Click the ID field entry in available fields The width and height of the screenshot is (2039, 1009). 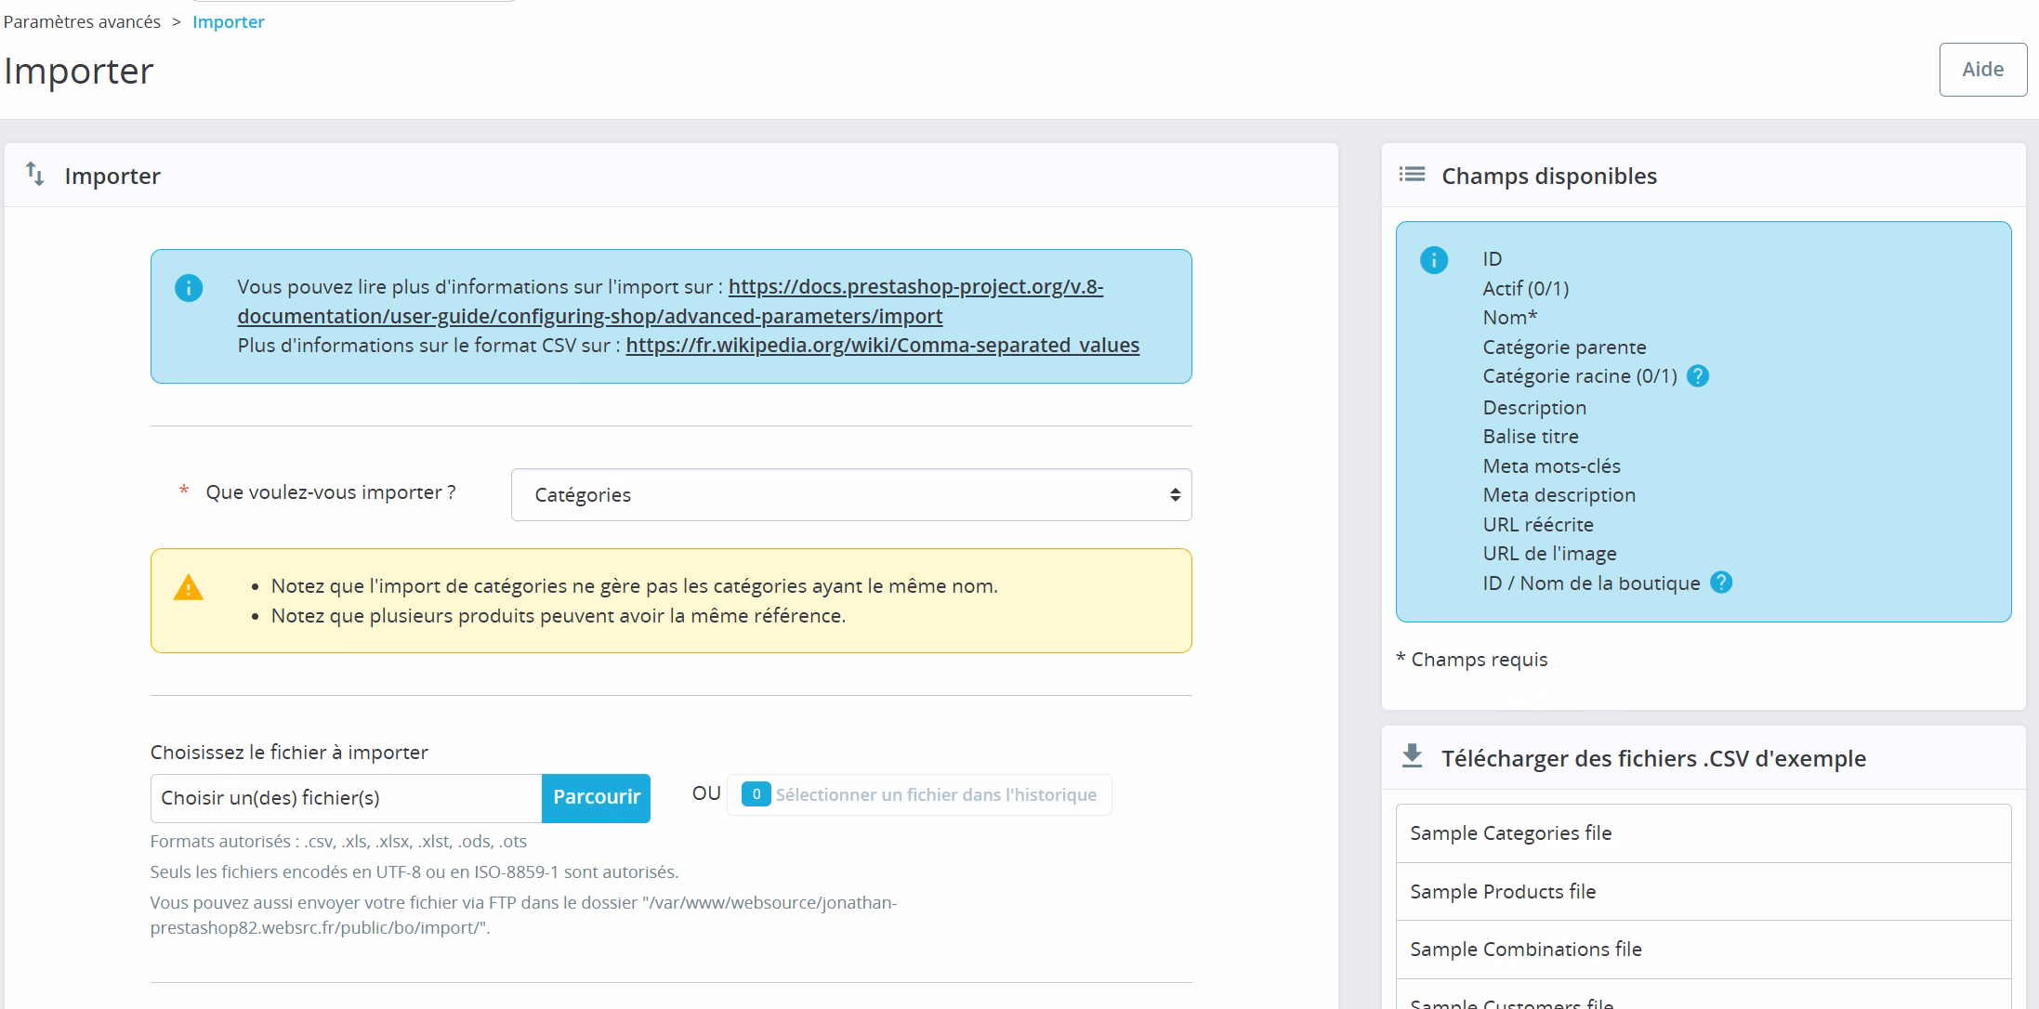tap(1493, 259)
